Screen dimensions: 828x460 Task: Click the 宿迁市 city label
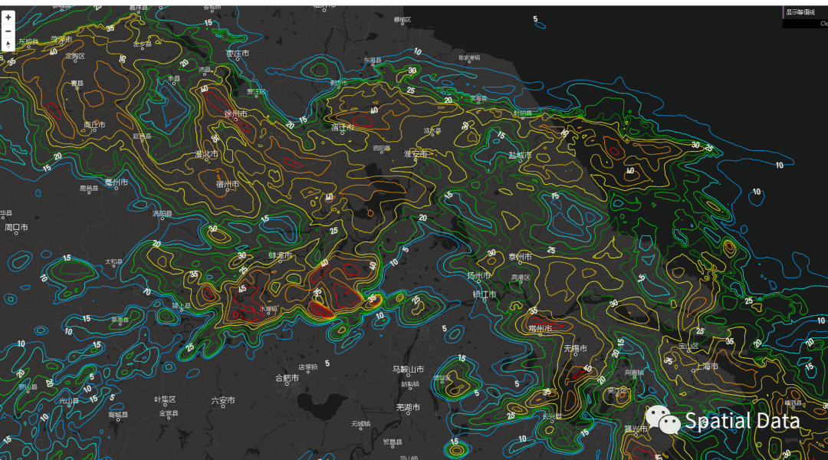pyautogui.click(x=342, y=128)
